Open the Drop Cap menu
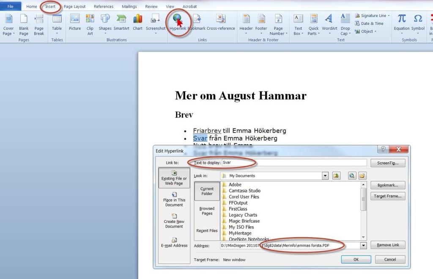 click(x=345, y=25)
